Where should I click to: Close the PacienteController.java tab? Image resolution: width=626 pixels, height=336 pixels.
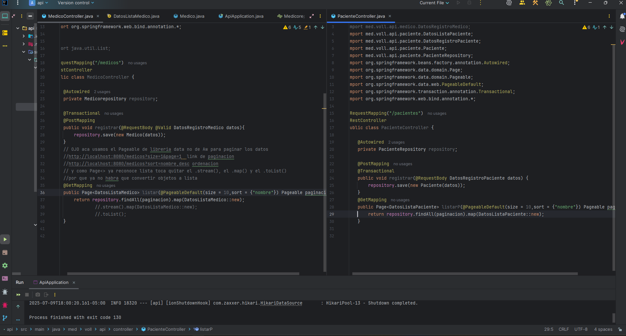point(390,16)
